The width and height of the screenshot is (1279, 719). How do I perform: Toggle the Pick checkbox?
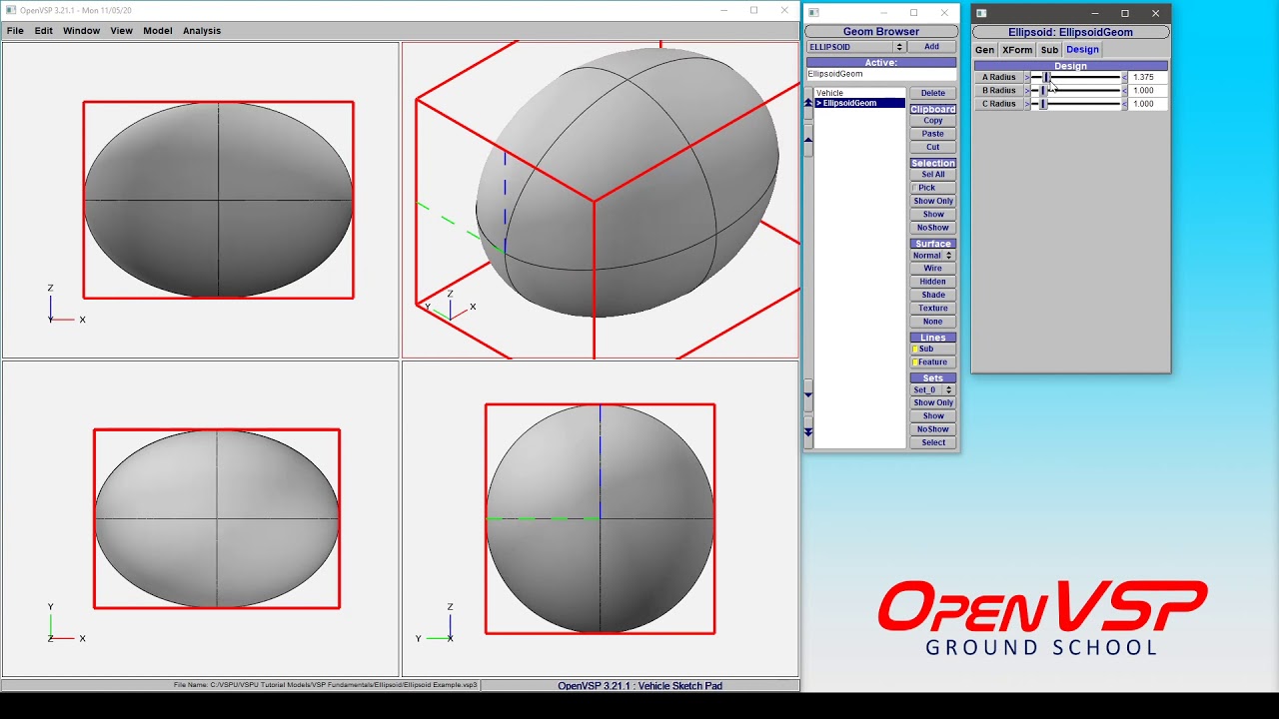(932, 188)
